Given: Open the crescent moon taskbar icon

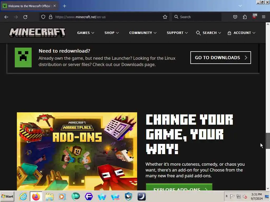Looking at the screenshot, I should click(x=142, y=196).
